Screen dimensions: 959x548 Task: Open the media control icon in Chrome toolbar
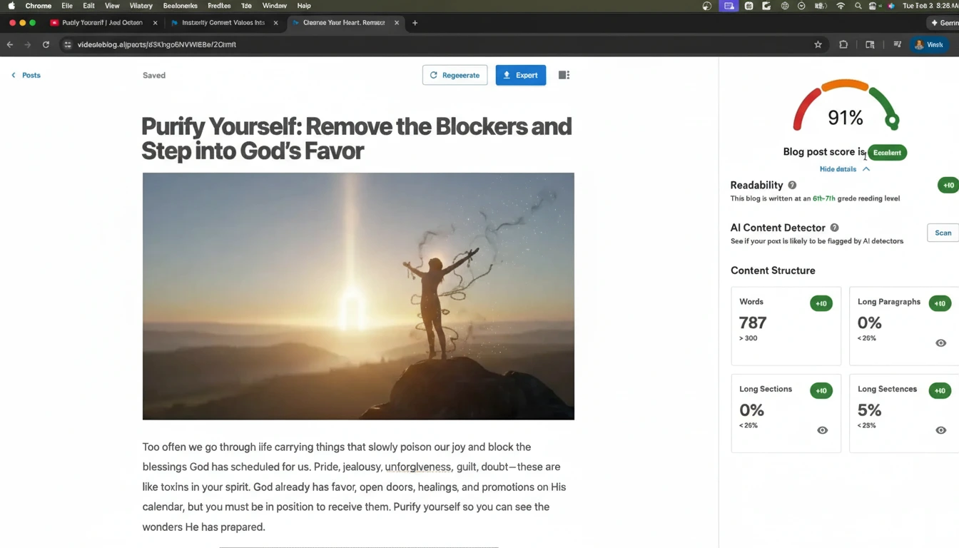click(x=897, y=44)
